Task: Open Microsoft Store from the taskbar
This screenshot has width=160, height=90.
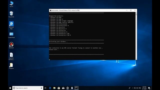Action: (59, 88)
